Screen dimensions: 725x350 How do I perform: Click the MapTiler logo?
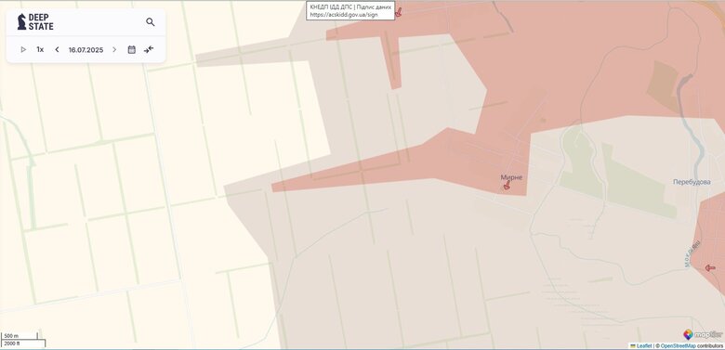click(x=703, y=334)
